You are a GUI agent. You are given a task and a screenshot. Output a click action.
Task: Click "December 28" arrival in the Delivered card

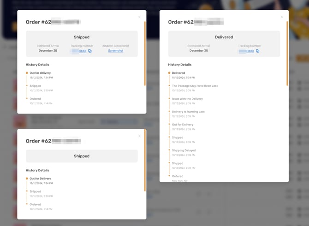click(x=198, y=51)
